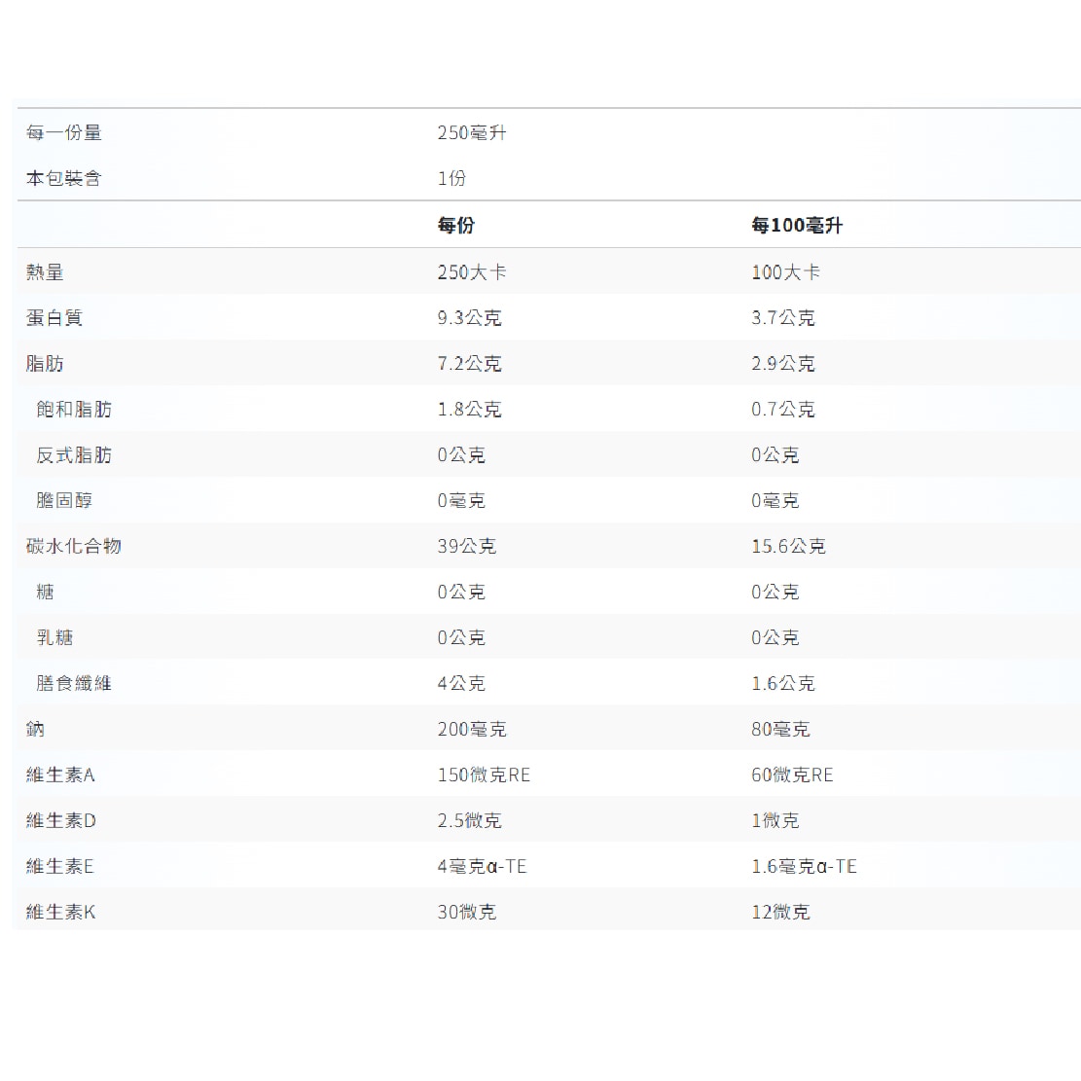Click the 250毫升 serving size value
Image resolution: width=1081 pixels, height=1081 pixels.
(472, 133)
